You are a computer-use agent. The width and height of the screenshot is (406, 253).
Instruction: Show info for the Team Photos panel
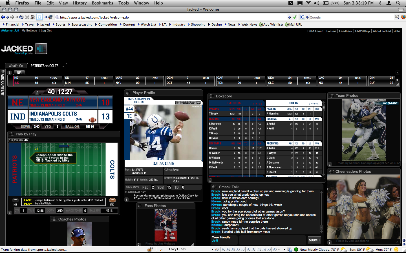point(330,164)
